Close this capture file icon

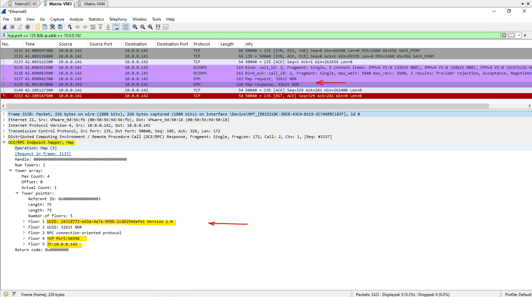[53, 27]
